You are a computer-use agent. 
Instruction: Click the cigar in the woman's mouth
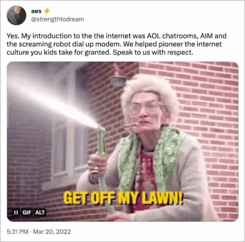(131, 125)
